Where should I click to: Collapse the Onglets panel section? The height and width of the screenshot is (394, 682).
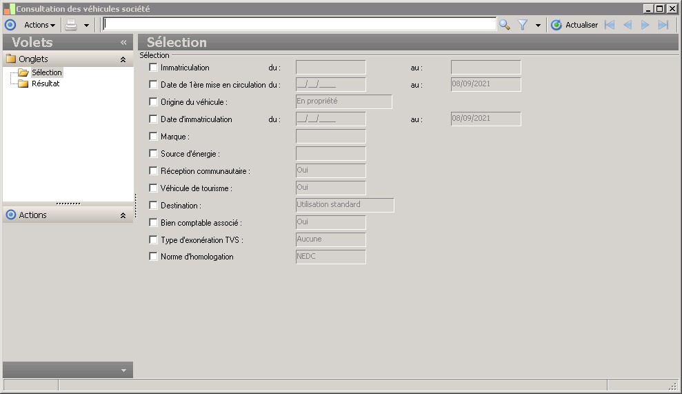coord(123,59)
